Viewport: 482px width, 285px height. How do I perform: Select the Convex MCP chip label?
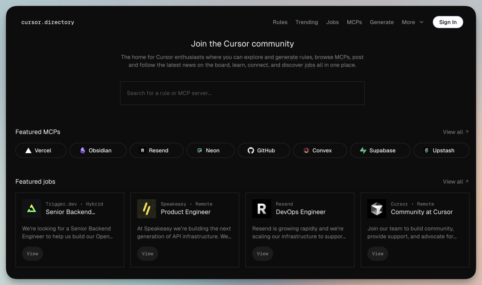322,151
